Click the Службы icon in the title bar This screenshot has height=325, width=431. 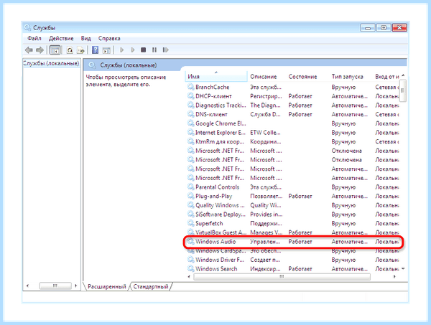[x=27, y=28]
